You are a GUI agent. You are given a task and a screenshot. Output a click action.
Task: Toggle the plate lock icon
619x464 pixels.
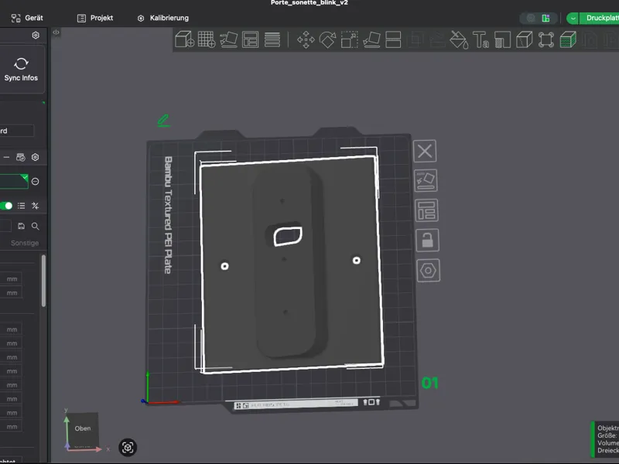[427, 240]
